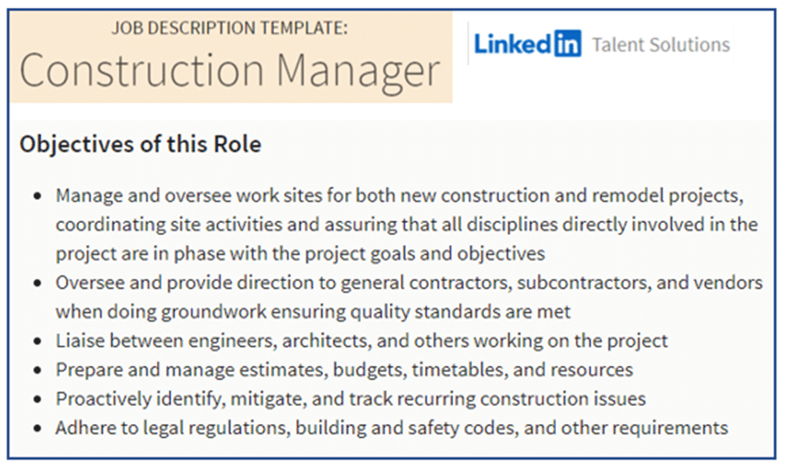Click the bullet dot before 'Adhere to legal'
The width and height of the screenshot is (786, 472).
(37, 429)
